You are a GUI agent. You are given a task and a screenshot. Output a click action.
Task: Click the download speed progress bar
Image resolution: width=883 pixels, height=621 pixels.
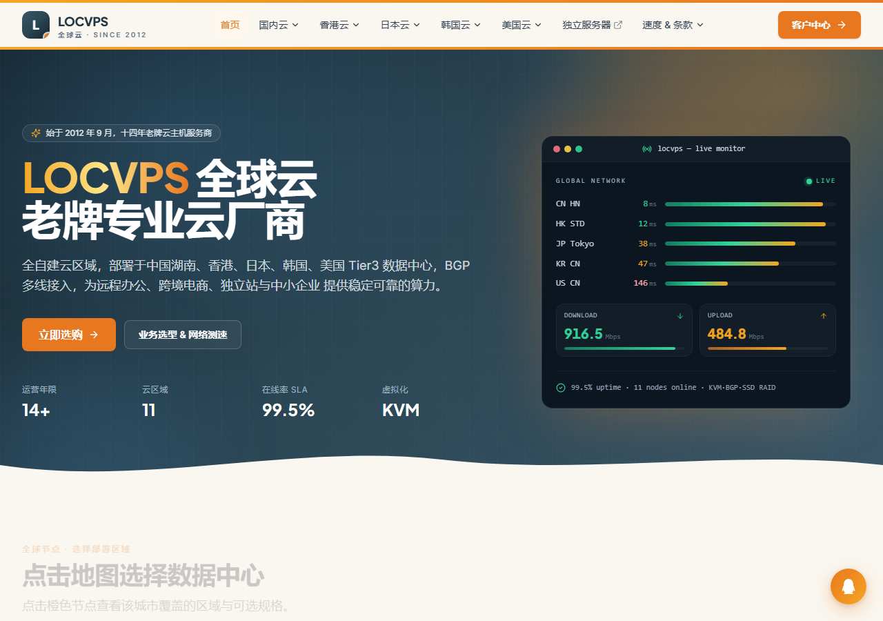624,348
